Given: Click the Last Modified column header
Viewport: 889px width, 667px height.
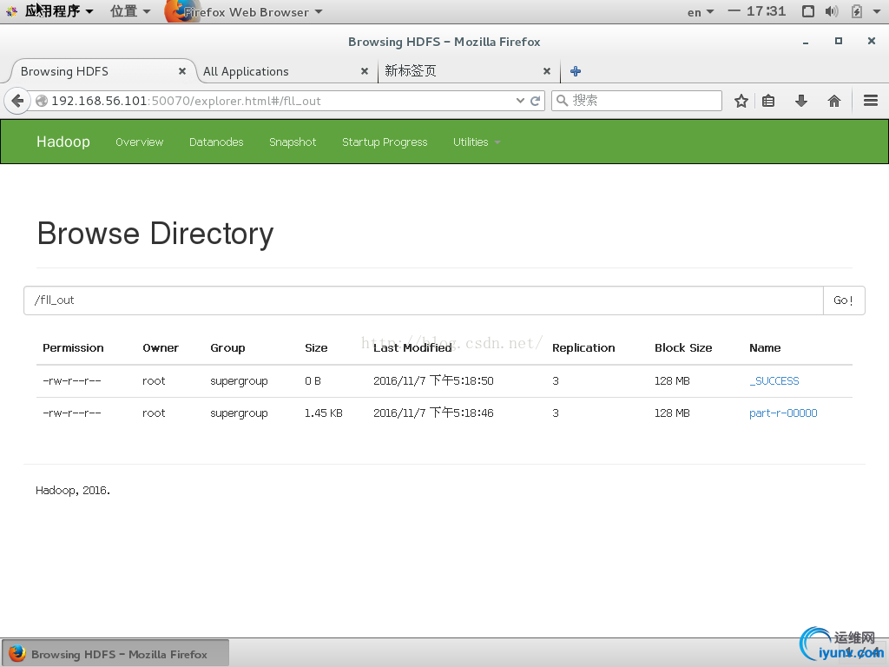Looking at the screenshot, I should [x=412, y=347].
